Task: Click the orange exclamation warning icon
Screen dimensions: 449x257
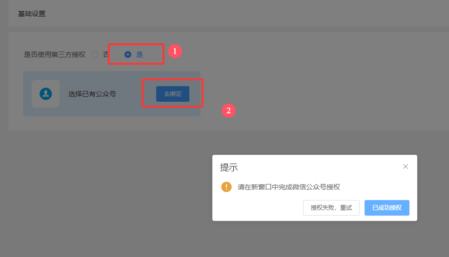Action: [x=226, y=187]
